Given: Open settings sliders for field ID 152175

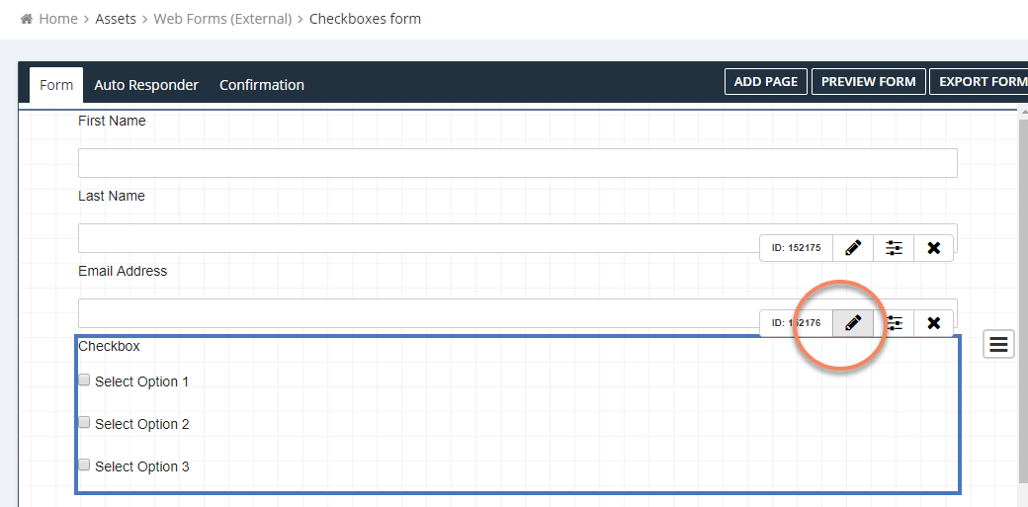Looking at the screenshot, I should click(894, 248).
